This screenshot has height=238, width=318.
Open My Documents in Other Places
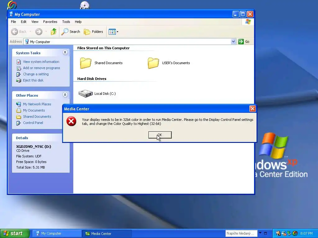(x=34, y=110)
